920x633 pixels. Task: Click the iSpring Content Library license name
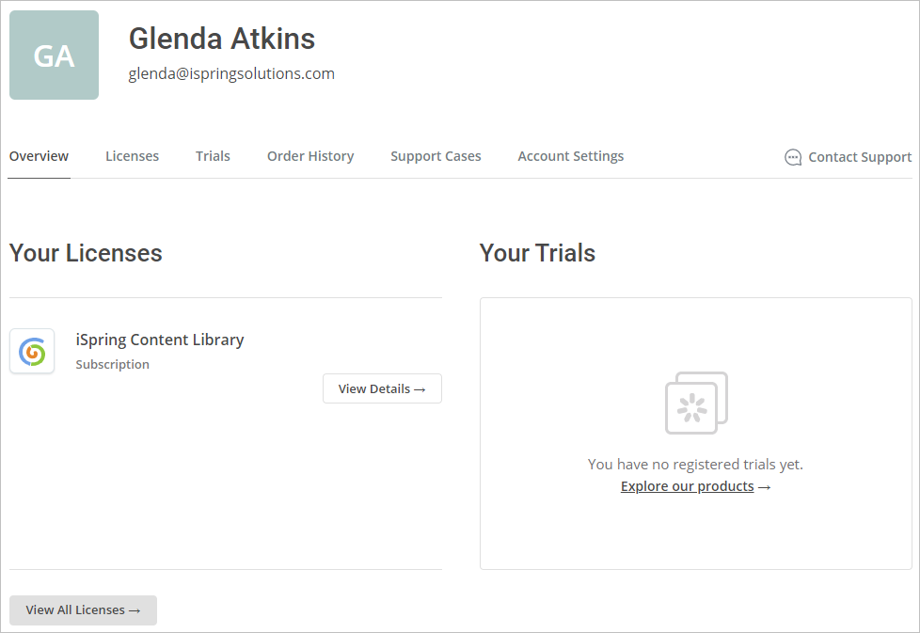click(x=160, y=340)
